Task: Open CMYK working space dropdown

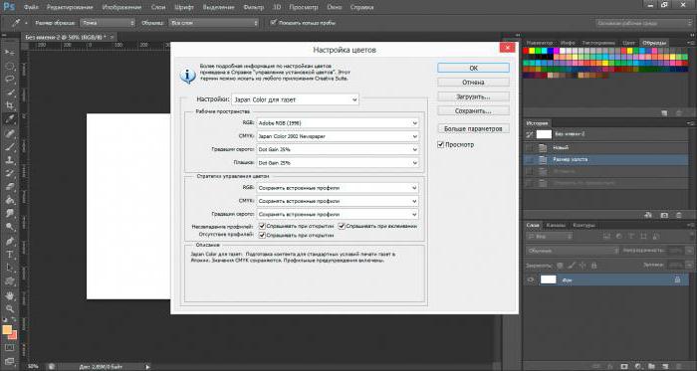Action: 338,136
